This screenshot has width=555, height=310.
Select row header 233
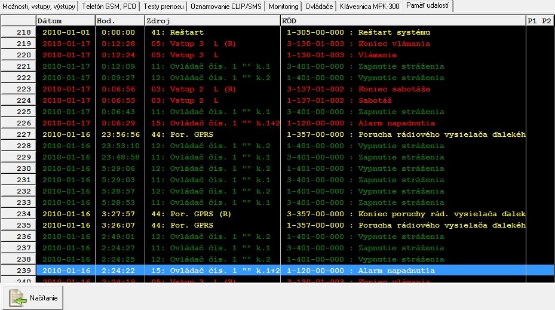[x=19, y=202]
